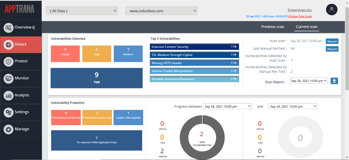Click the Last Manual PenTest NA value
The image size is (349, 160).
293,49
